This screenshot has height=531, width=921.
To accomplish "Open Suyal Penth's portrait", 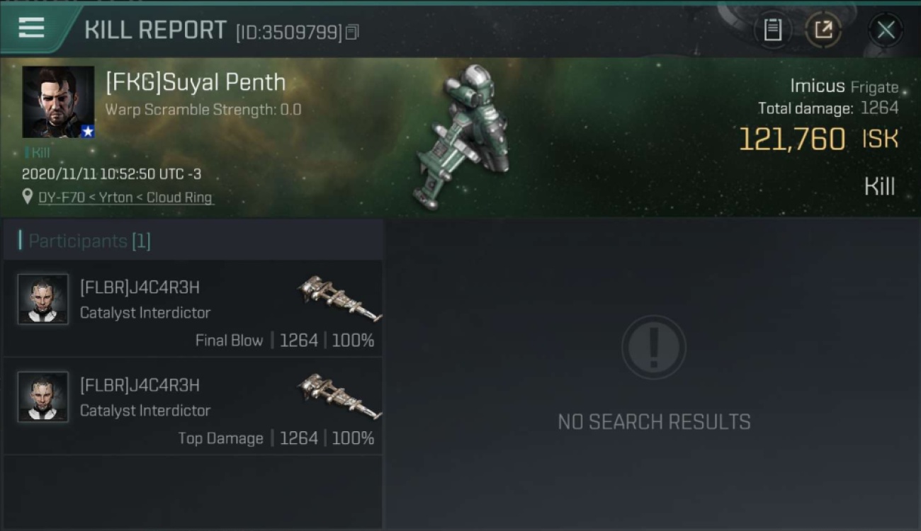I will click(58, 102).
